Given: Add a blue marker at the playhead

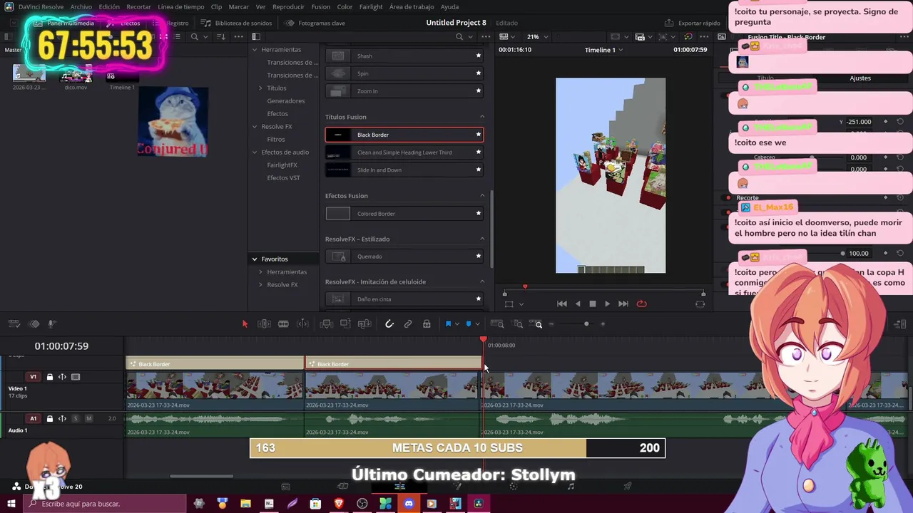Looking at the screenshot, I should (469, 324).
